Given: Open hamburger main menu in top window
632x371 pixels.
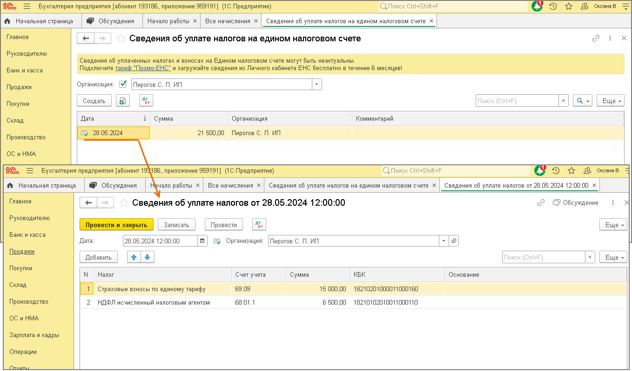Looking at the screenshot, I should 27,7.
